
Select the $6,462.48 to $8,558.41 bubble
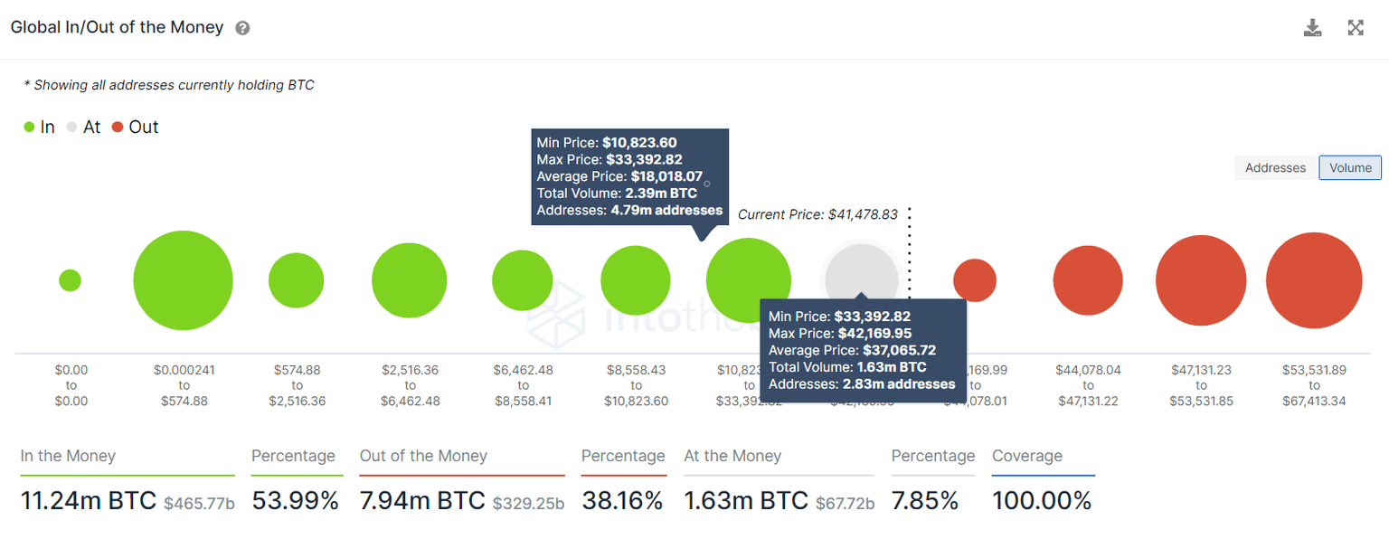(522, 280)
